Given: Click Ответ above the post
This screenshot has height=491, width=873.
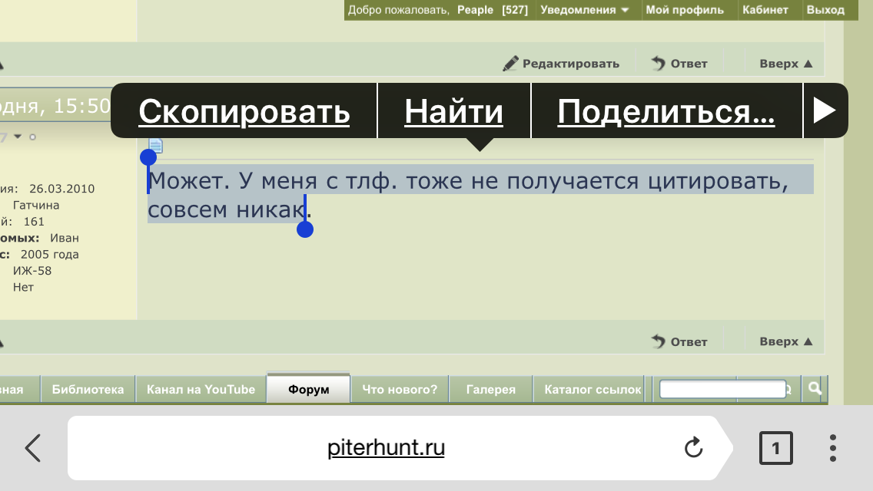Looking at the screenshot, I should pos(679,64).
